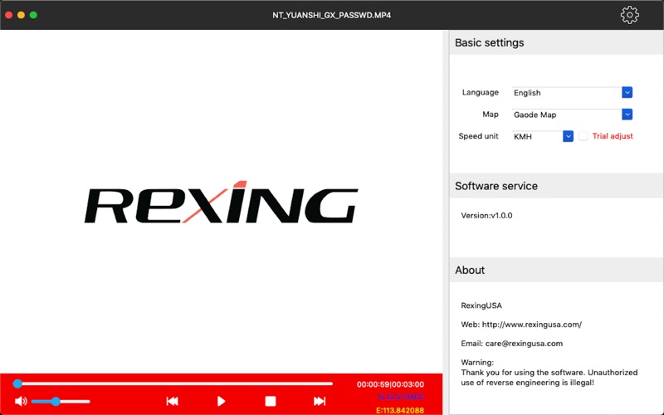664x415 pixels.
Task: Click the English language combo box
Action: click(x=572, y=92)
